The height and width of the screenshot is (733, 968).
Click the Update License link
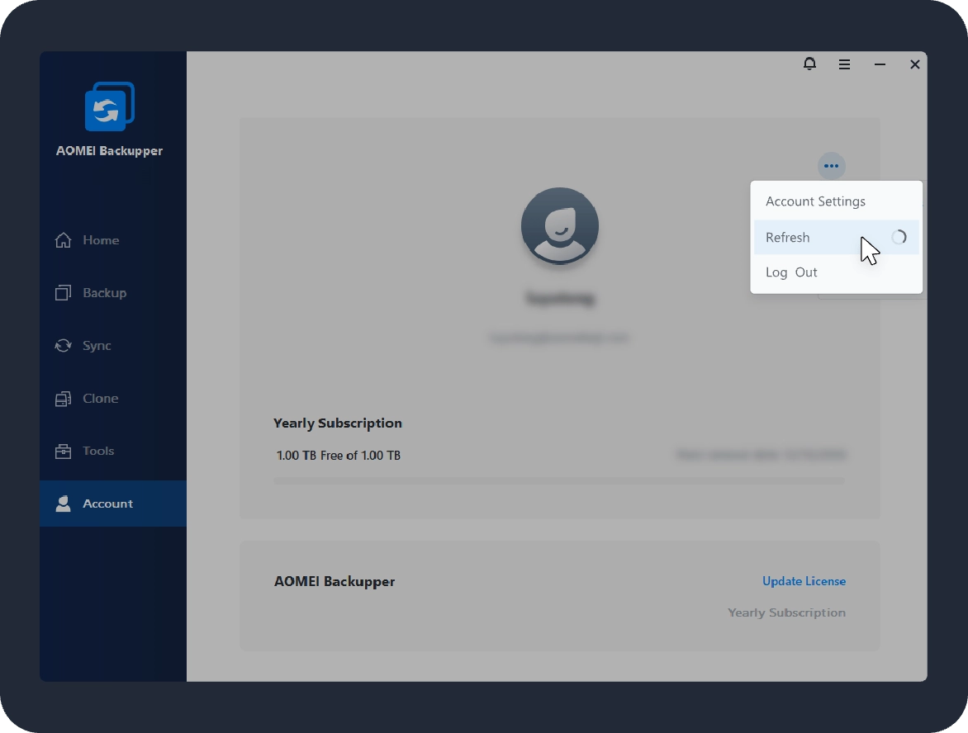click(804, 581)
